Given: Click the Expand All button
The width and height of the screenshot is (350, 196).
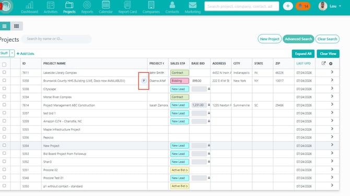Looking at the screenshot, I should [x=303, y=54].
